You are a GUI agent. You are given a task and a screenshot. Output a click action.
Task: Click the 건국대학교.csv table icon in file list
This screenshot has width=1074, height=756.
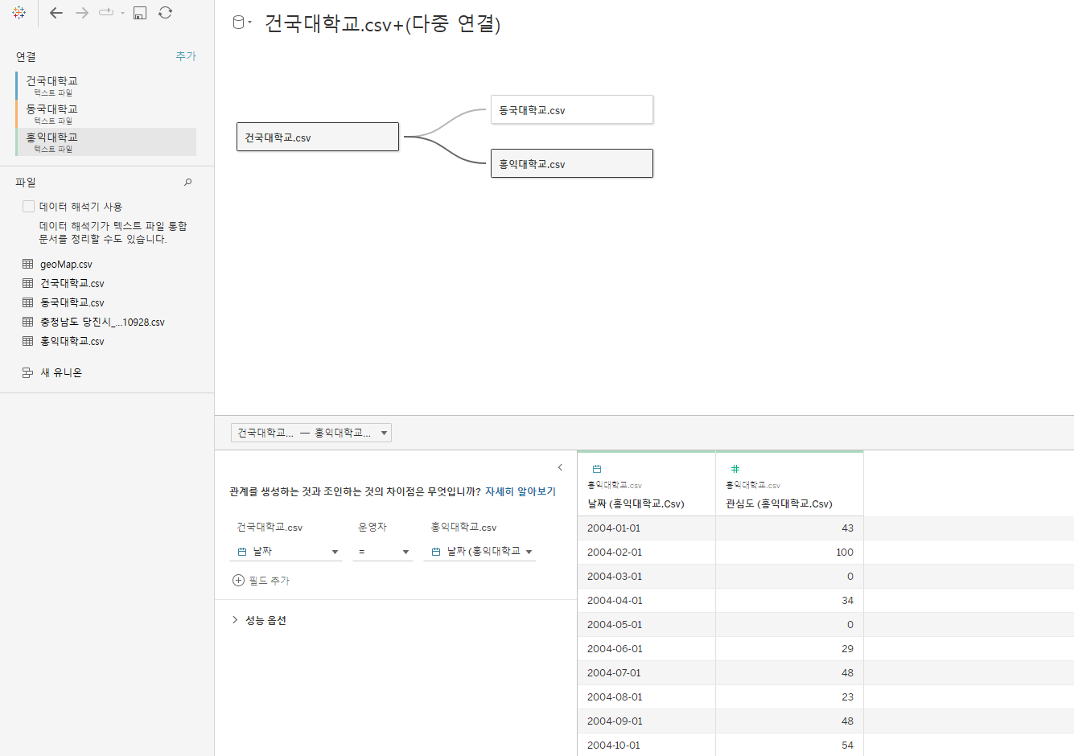point(28,283)
